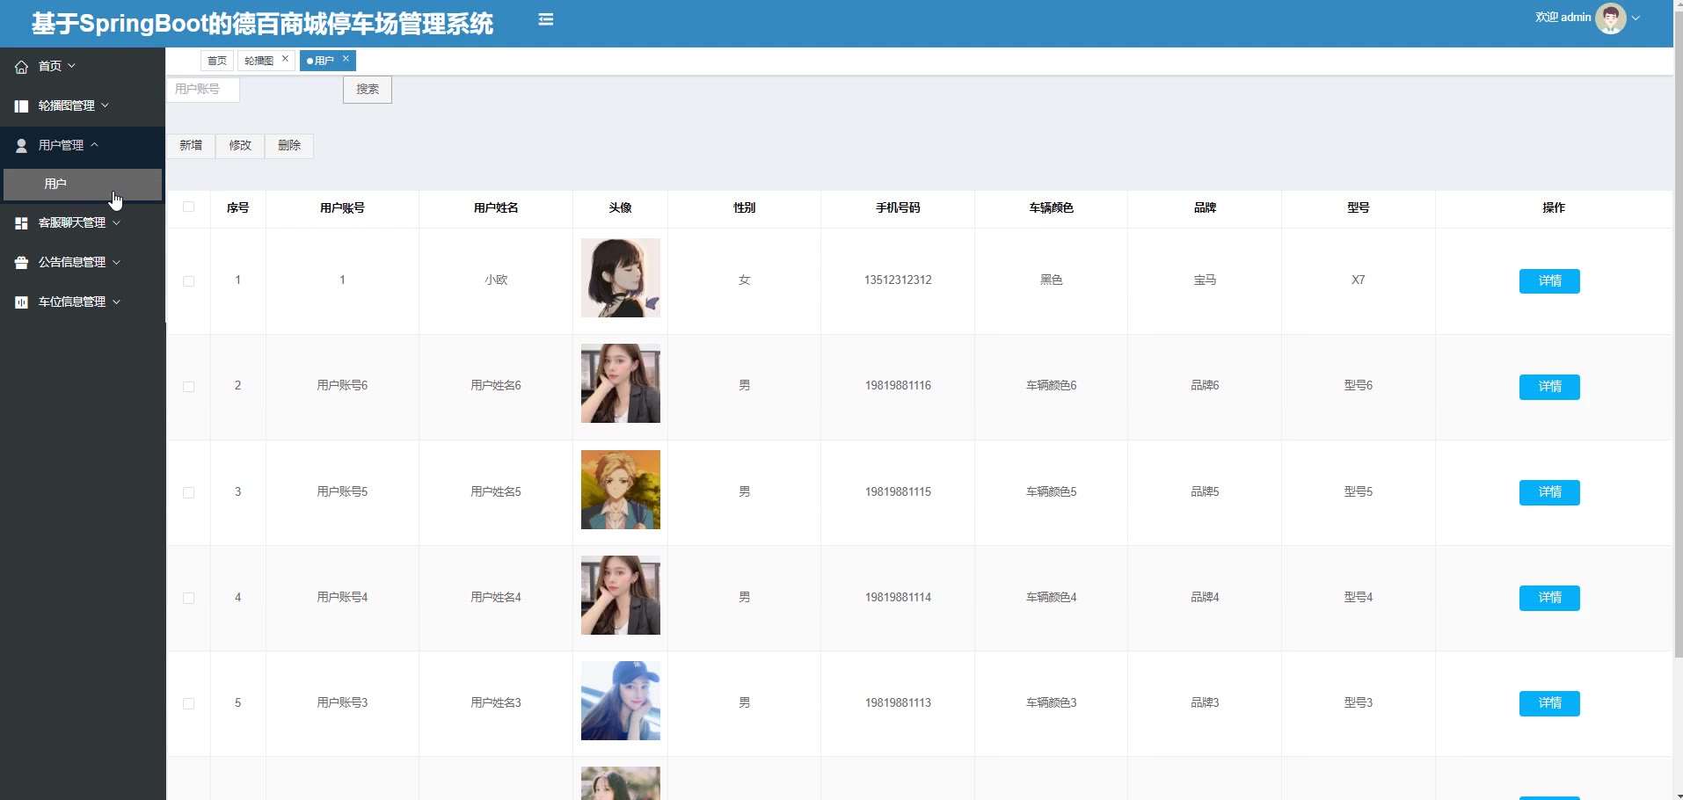The width and height of the screenshot is (1683, 800).
Task: Click the customer chat (客服聊天管理) grid icon
Action: (21, 223)
